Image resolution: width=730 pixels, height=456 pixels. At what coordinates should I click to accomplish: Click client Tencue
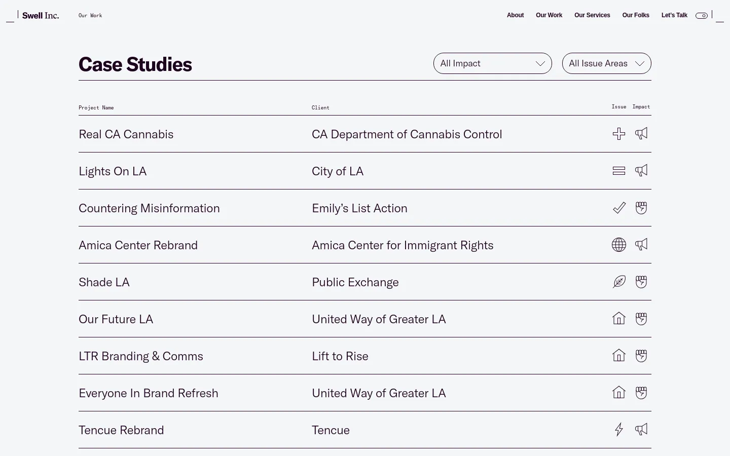pos(331,430)
